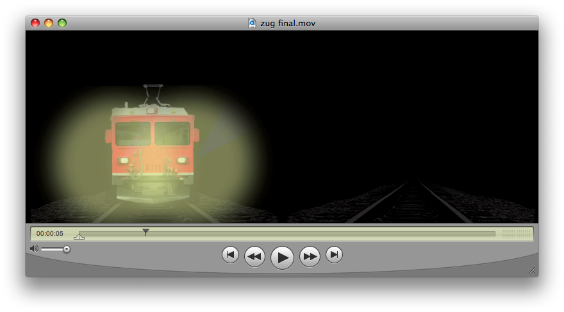
Task: Click the audio level meter grid
Action: [516, 234]
